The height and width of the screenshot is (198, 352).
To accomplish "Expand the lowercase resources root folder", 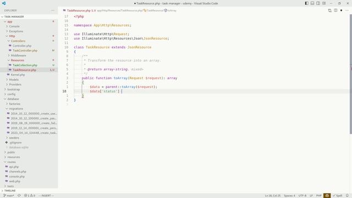I will (x=13, y=157).
